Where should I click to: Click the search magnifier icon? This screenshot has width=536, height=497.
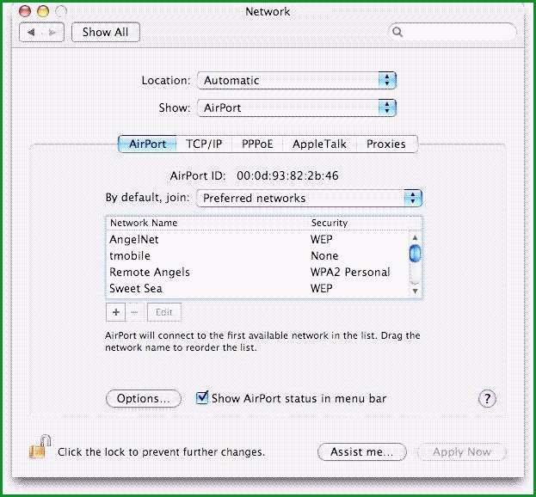pyautogui.click(x=397, y=32)
